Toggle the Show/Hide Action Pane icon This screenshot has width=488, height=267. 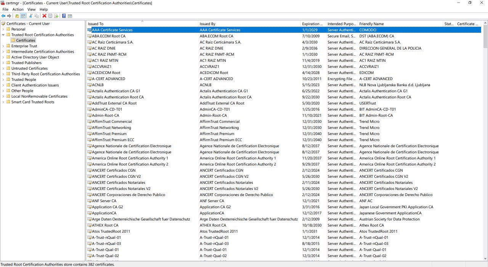[70, 16]
